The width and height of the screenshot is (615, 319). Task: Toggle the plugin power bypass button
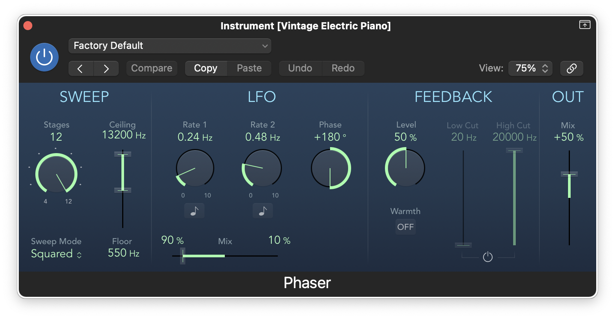click(44, 57)
